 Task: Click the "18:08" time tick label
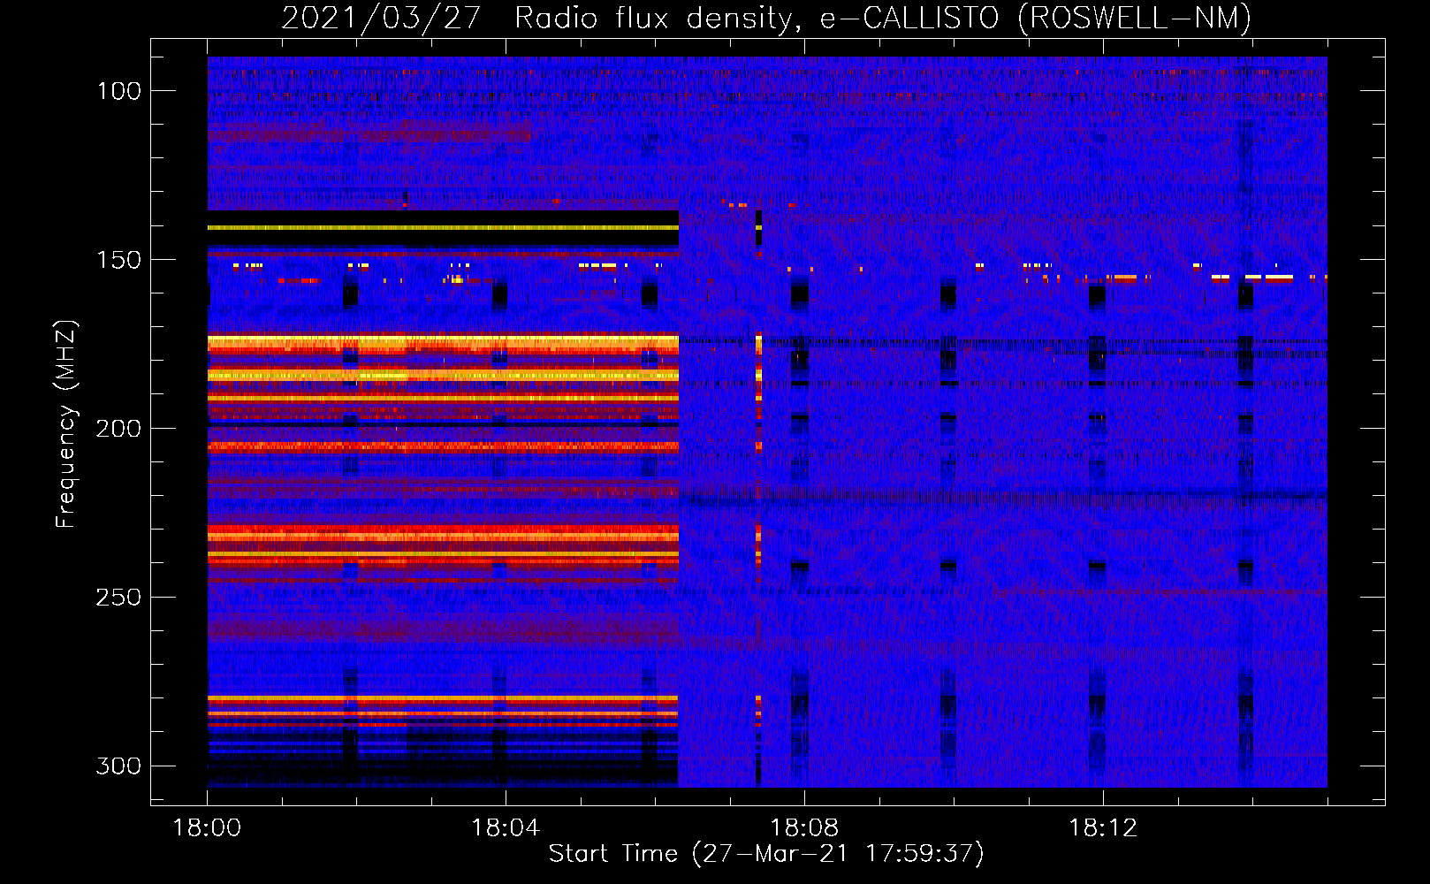point(804,828)
